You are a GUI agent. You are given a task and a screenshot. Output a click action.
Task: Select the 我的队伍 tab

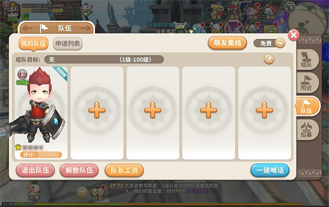coord(34,44)
